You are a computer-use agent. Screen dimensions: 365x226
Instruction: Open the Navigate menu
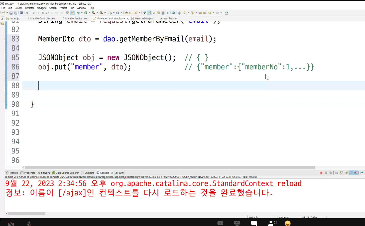(42, 8)
